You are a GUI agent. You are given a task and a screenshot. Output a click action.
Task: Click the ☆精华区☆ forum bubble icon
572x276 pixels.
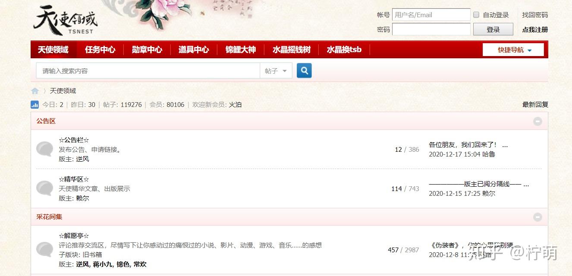coord(44,188)
